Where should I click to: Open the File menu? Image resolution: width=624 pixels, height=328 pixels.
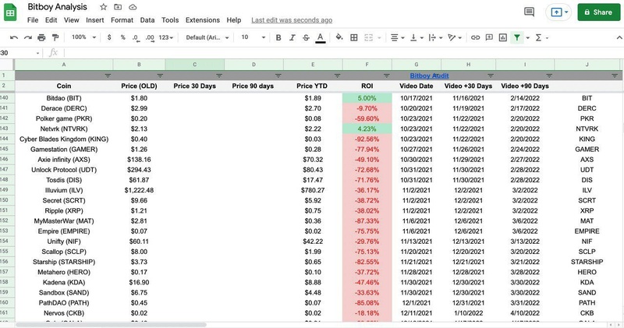(33, 20)
